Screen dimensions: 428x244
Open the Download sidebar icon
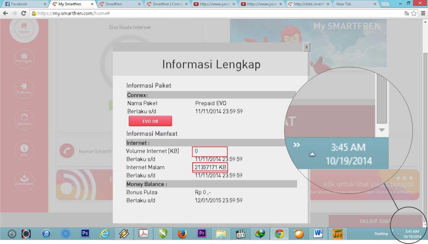click(24, 181)
